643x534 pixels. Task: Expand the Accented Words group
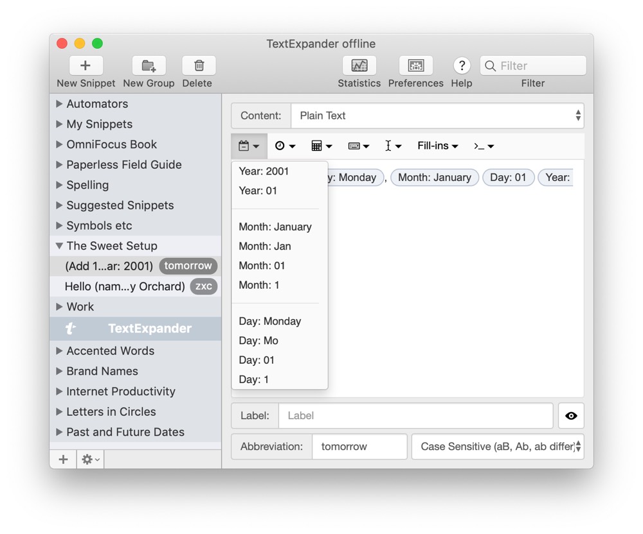(59, 350)
